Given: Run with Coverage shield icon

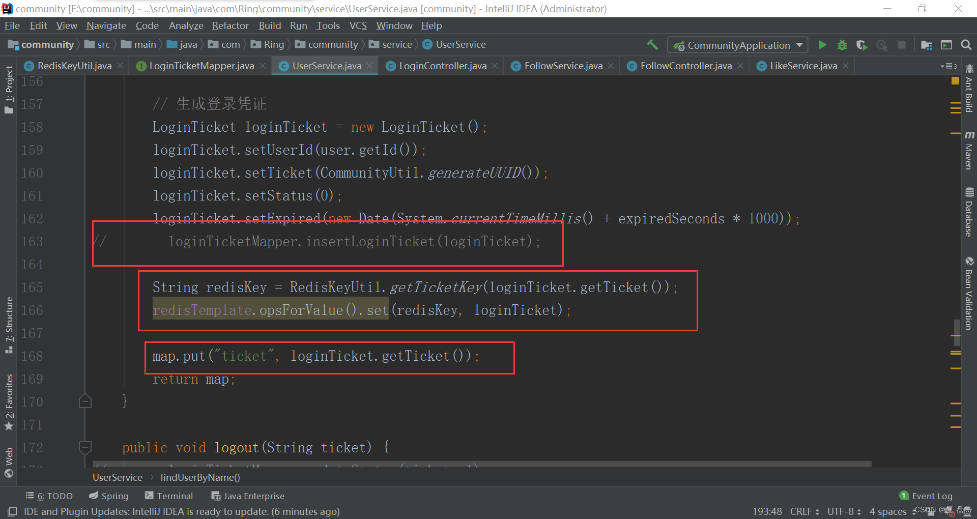Looking at the screenshot, I should click(861, 45).
